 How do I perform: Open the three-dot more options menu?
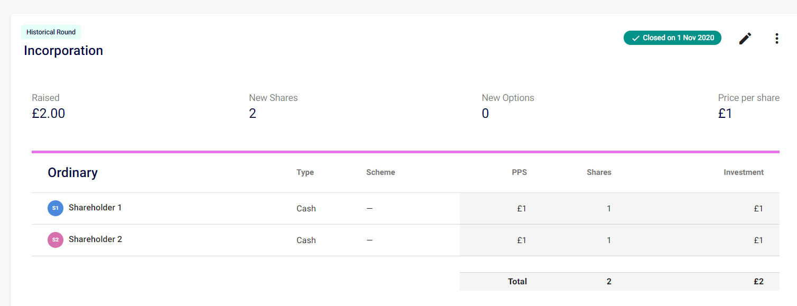coord(776,38)
